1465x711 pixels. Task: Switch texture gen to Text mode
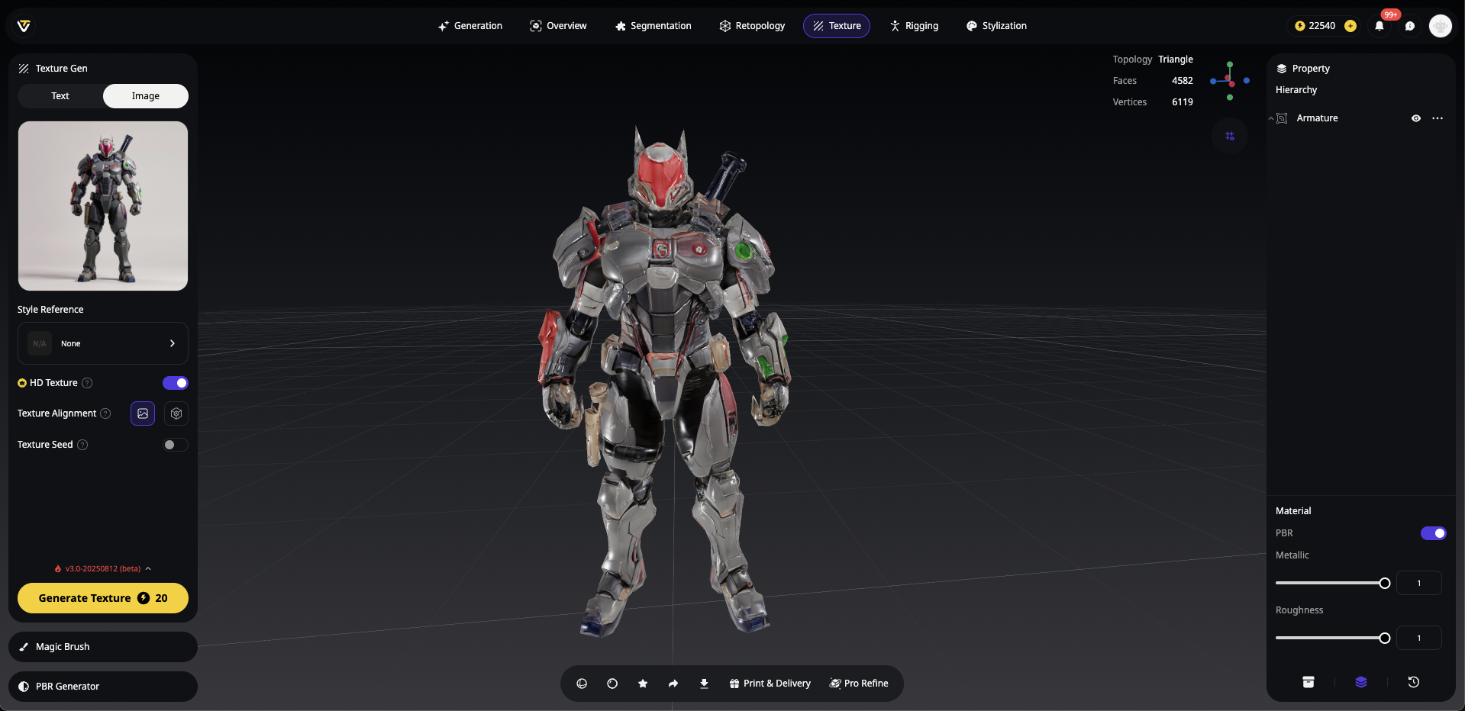coord(60,96)
